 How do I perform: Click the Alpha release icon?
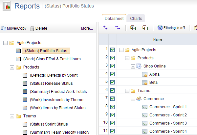145,74
